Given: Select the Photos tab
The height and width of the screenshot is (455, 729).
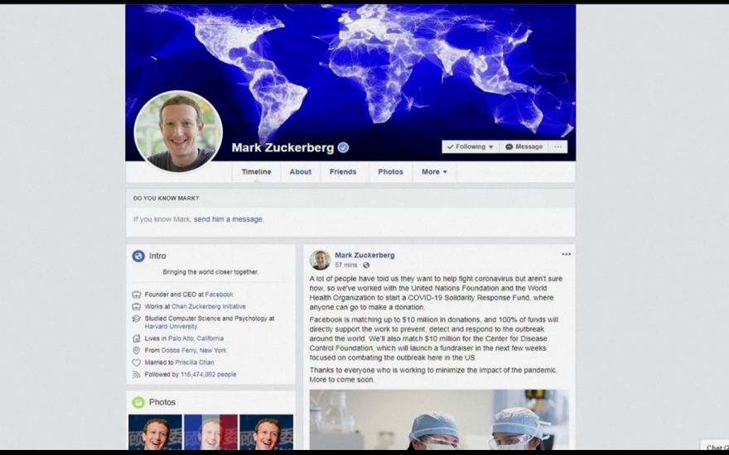Looking at the screenshot, I should tap(390, 172).
